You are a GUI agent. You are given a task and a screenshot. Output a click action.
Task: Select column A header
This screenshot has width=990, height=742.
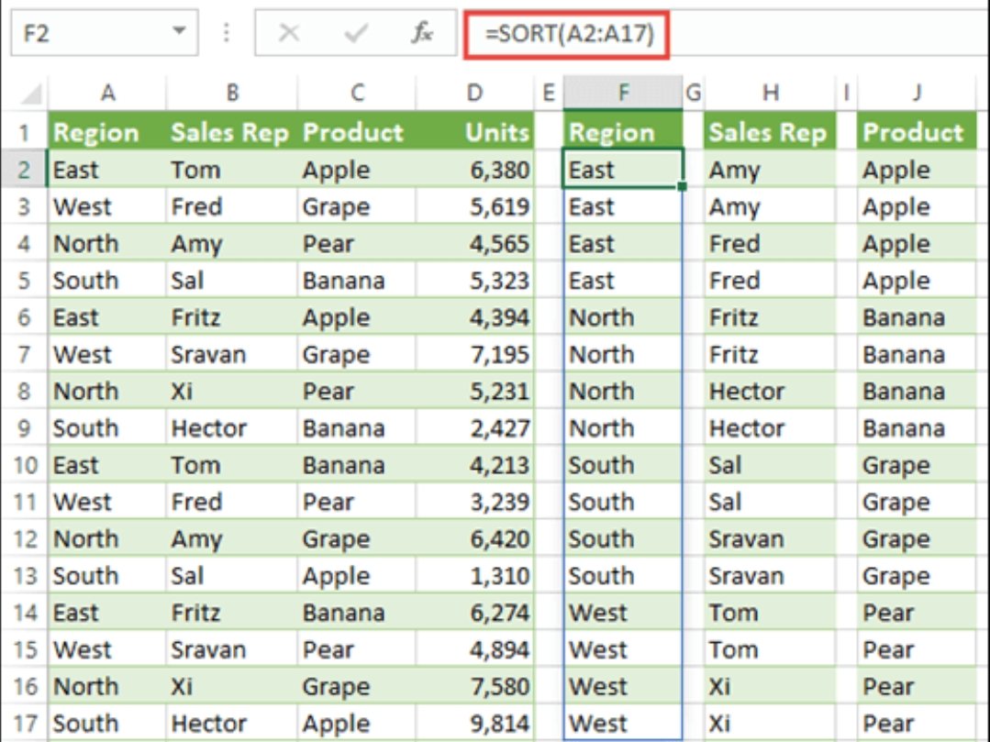pyautogui.click(x=107, y=93)
